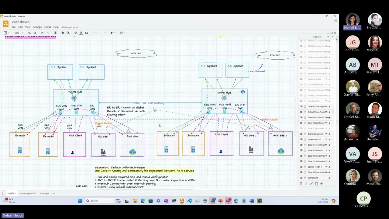This screenshot has height=219, width=389.
Task: Click the Fill Color bucket icon
Action: pyautogui.click(x=76, y=33)
